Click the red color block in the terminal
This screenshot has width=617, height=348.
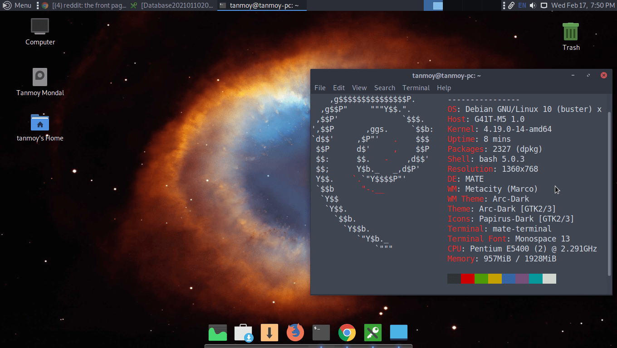pyautogui.click(x=468, y=279)
